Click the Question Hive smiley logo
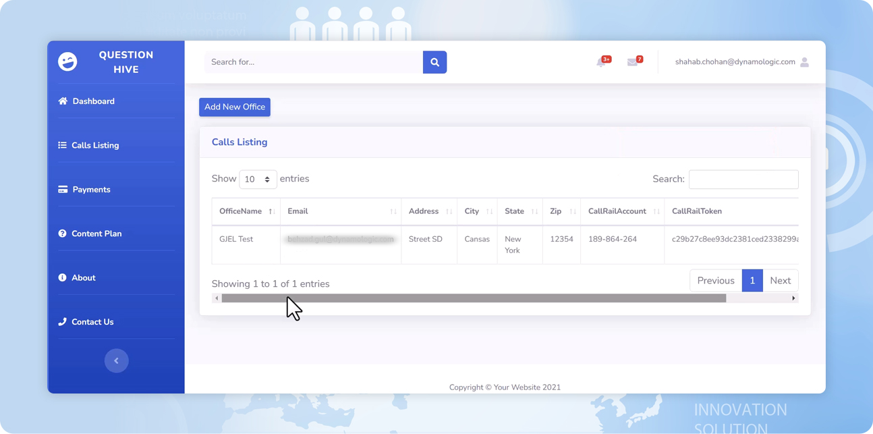The width and height of the screenshot is (873, 434). (x=67, y=61)
